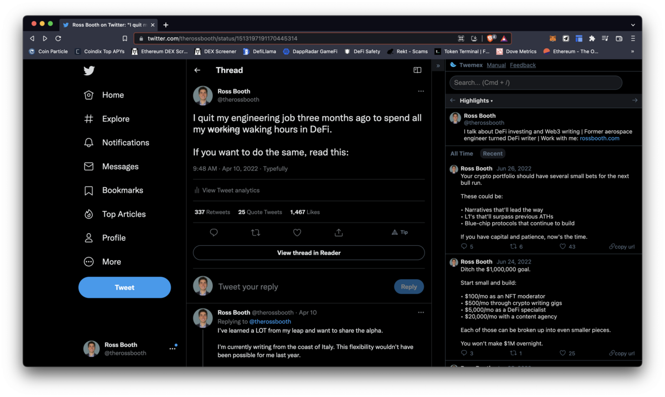Reload the page with the refresh icon
This screenshot has width=665, height=397.
(58, 39)
